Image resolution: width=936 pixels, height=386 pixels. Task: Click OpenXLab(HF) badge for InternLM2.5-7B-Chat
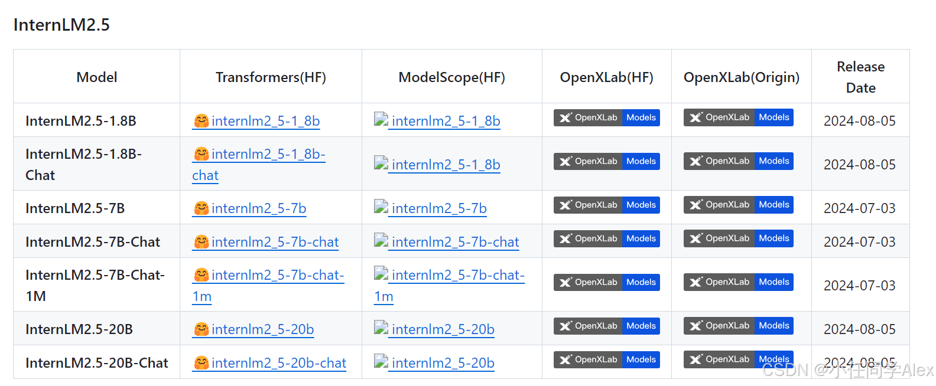(x=607, y=239)
